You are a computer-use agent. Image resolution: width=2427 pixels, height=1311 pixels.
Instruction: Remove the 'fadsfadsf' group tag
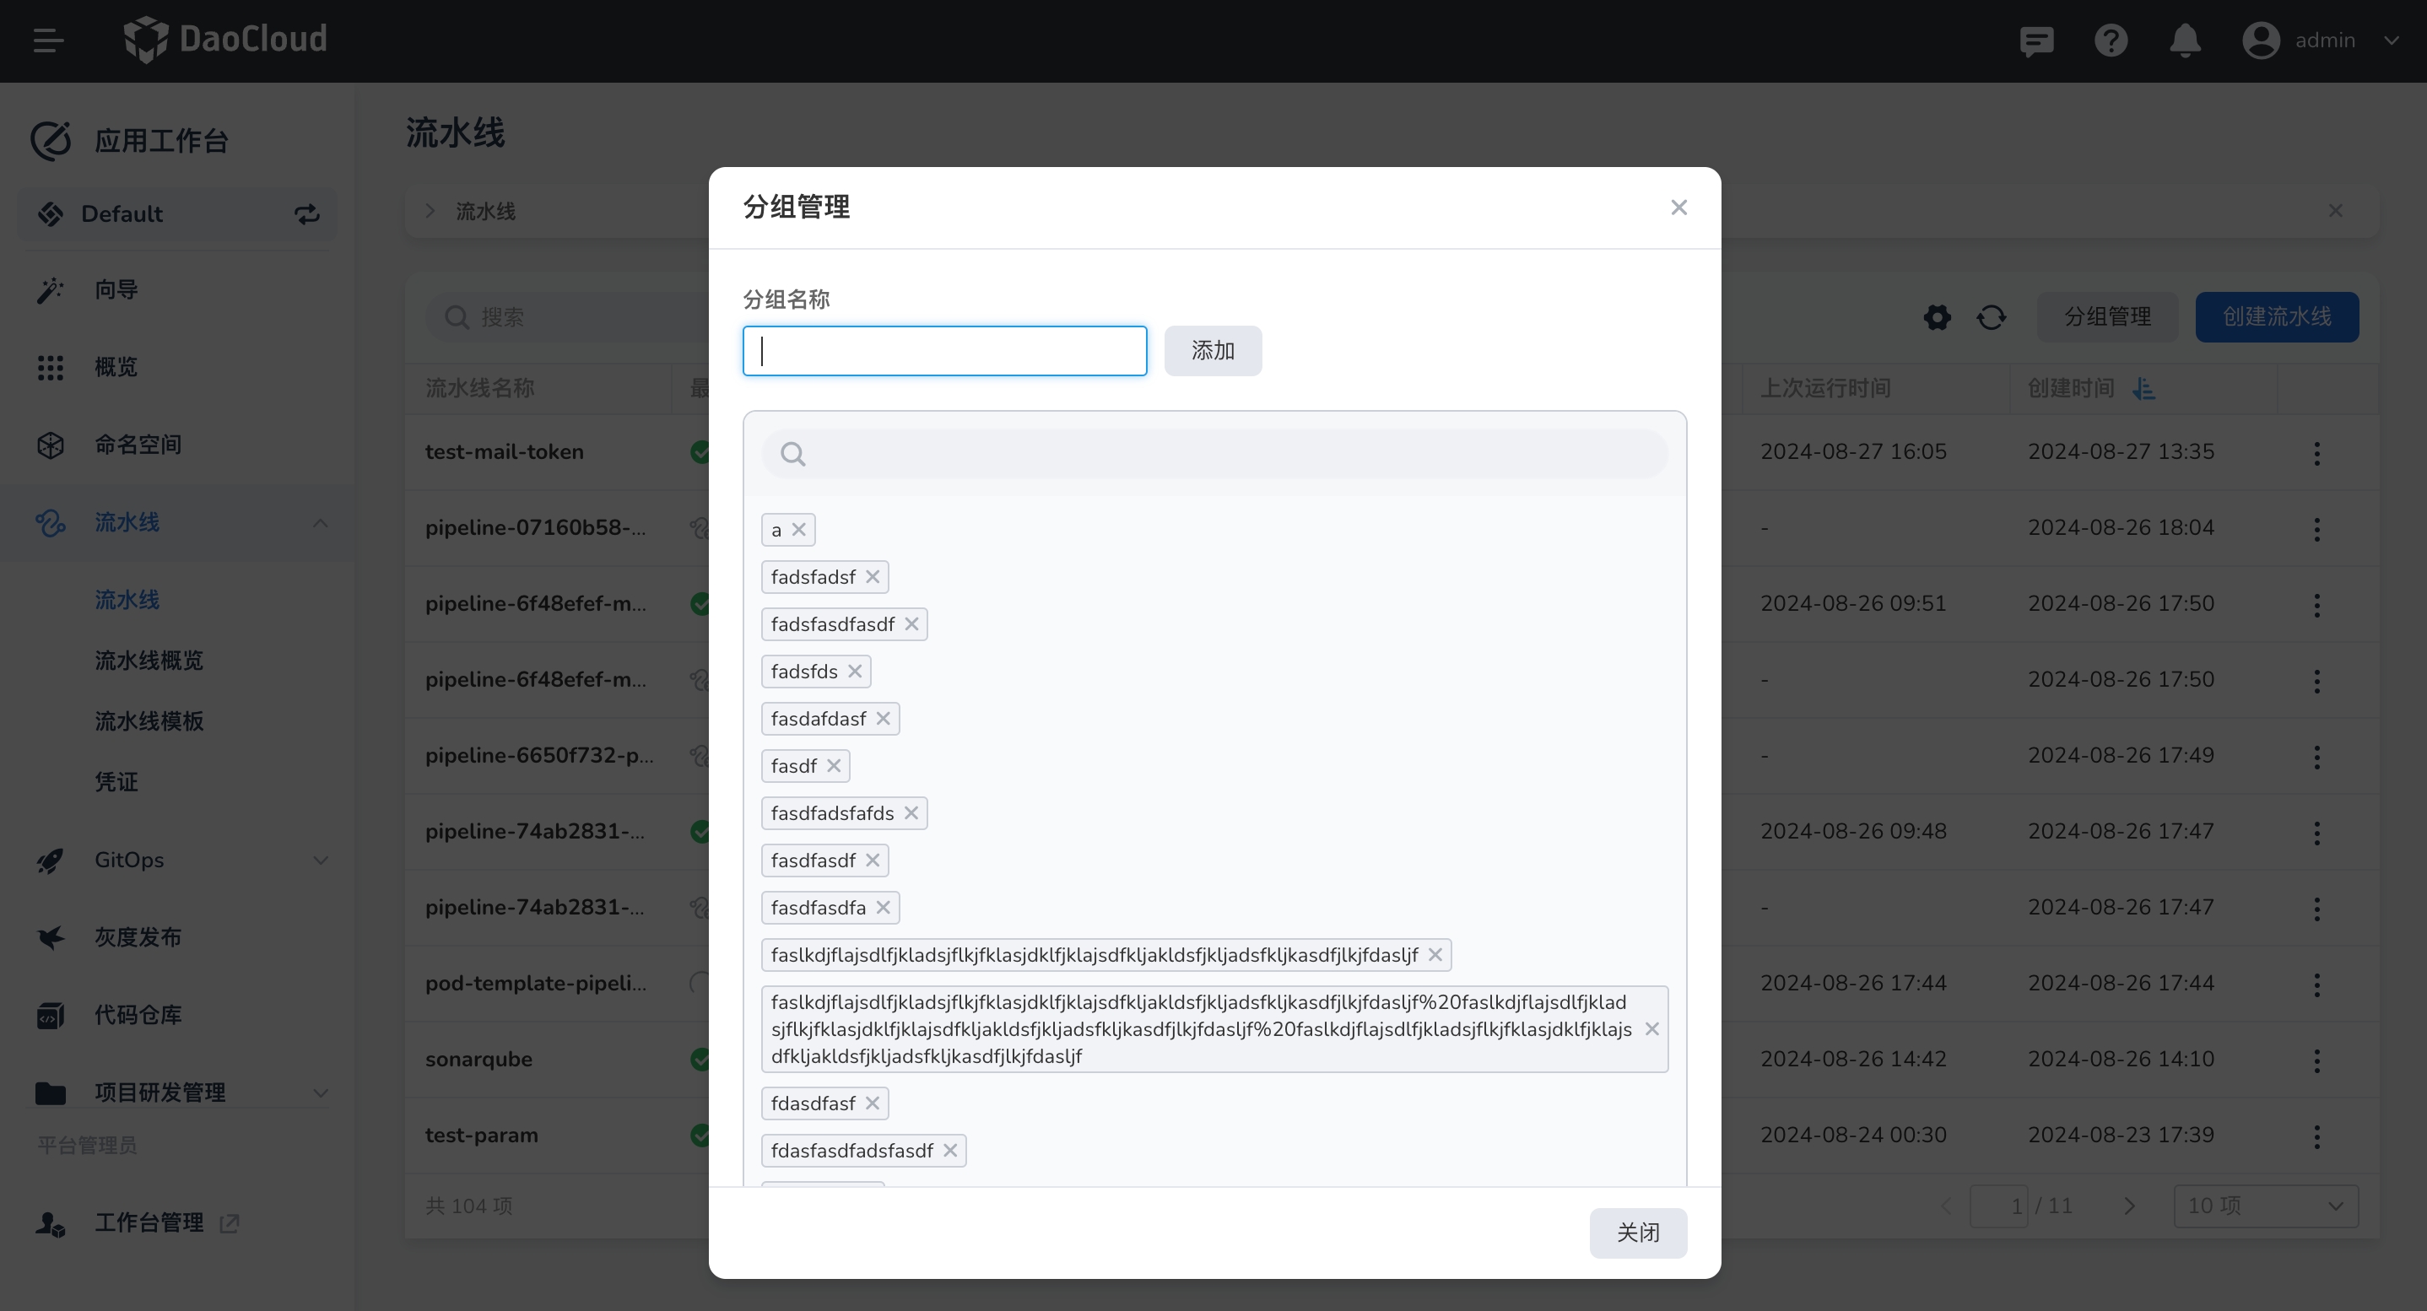pos(873,576)
